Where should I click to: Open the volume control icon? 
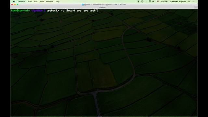tap(153, 1)
